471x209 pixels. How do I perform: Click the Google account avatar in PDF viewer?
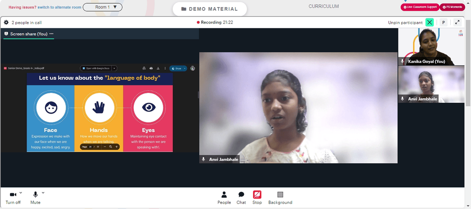click(x=193, y=68)
